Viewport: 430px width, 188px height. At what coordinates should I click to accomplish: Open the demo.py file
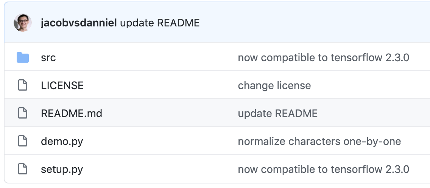pos(62,141)
